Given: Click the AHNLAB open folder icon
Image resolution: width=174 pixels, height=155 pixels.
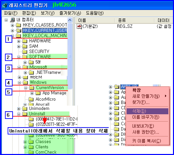Looking at the screenshot, I should click(117, 87).
